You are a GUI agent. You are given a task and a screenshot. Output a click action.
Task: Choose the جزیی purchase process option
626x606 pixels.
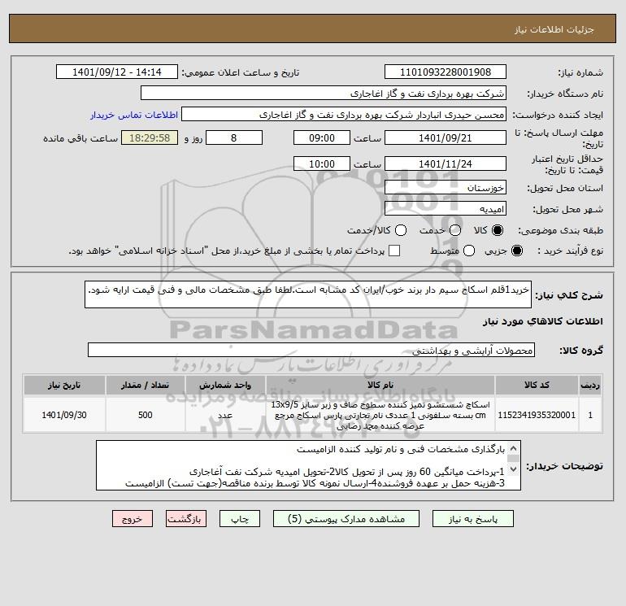516,251
